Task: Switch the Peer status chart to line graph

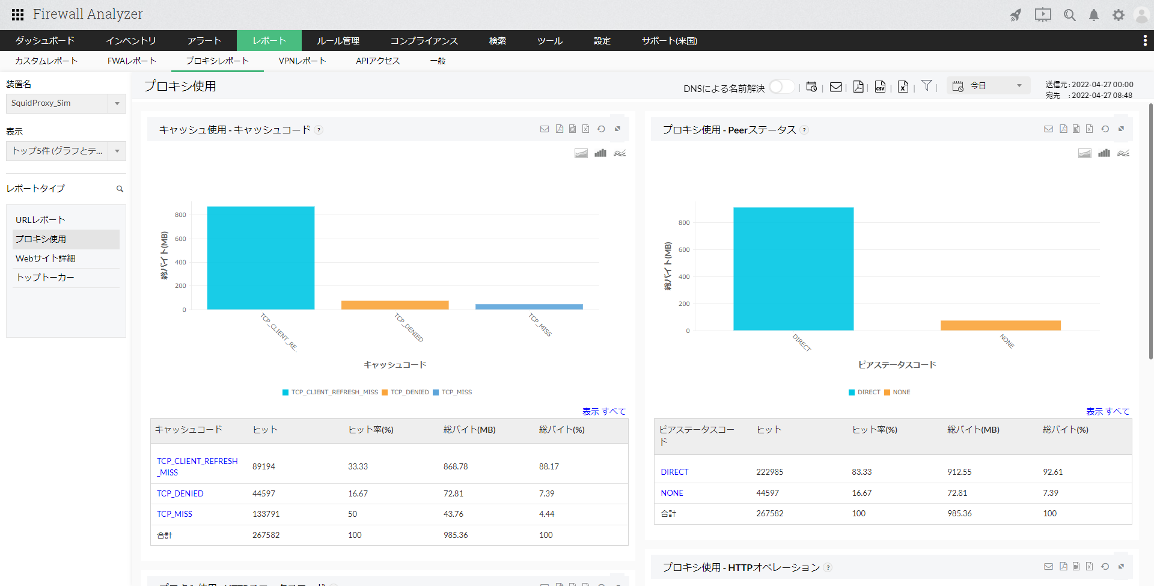Action: click(1123, 153)
